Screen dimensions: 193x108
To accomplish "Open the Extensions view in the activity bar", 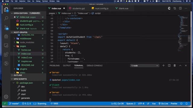I will [x=6, y=54].
